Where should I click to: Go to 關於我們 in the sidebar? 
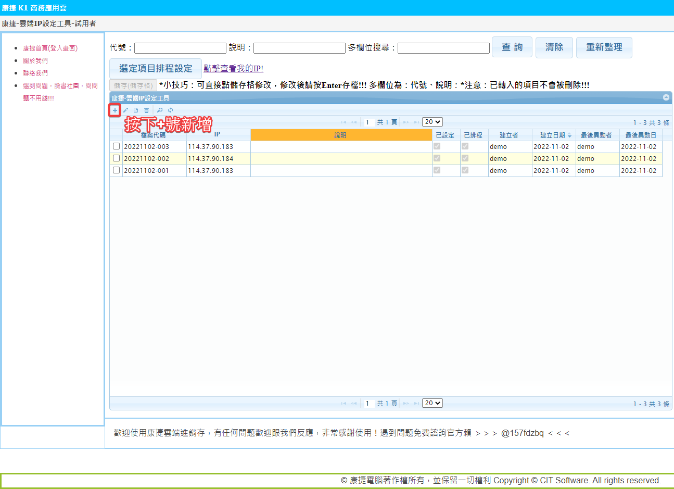[35, 60]
